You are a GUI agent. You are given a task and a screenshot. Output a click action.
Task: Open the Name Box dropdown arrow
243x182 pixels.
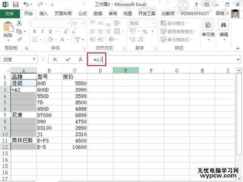click(x=34, y=59)
